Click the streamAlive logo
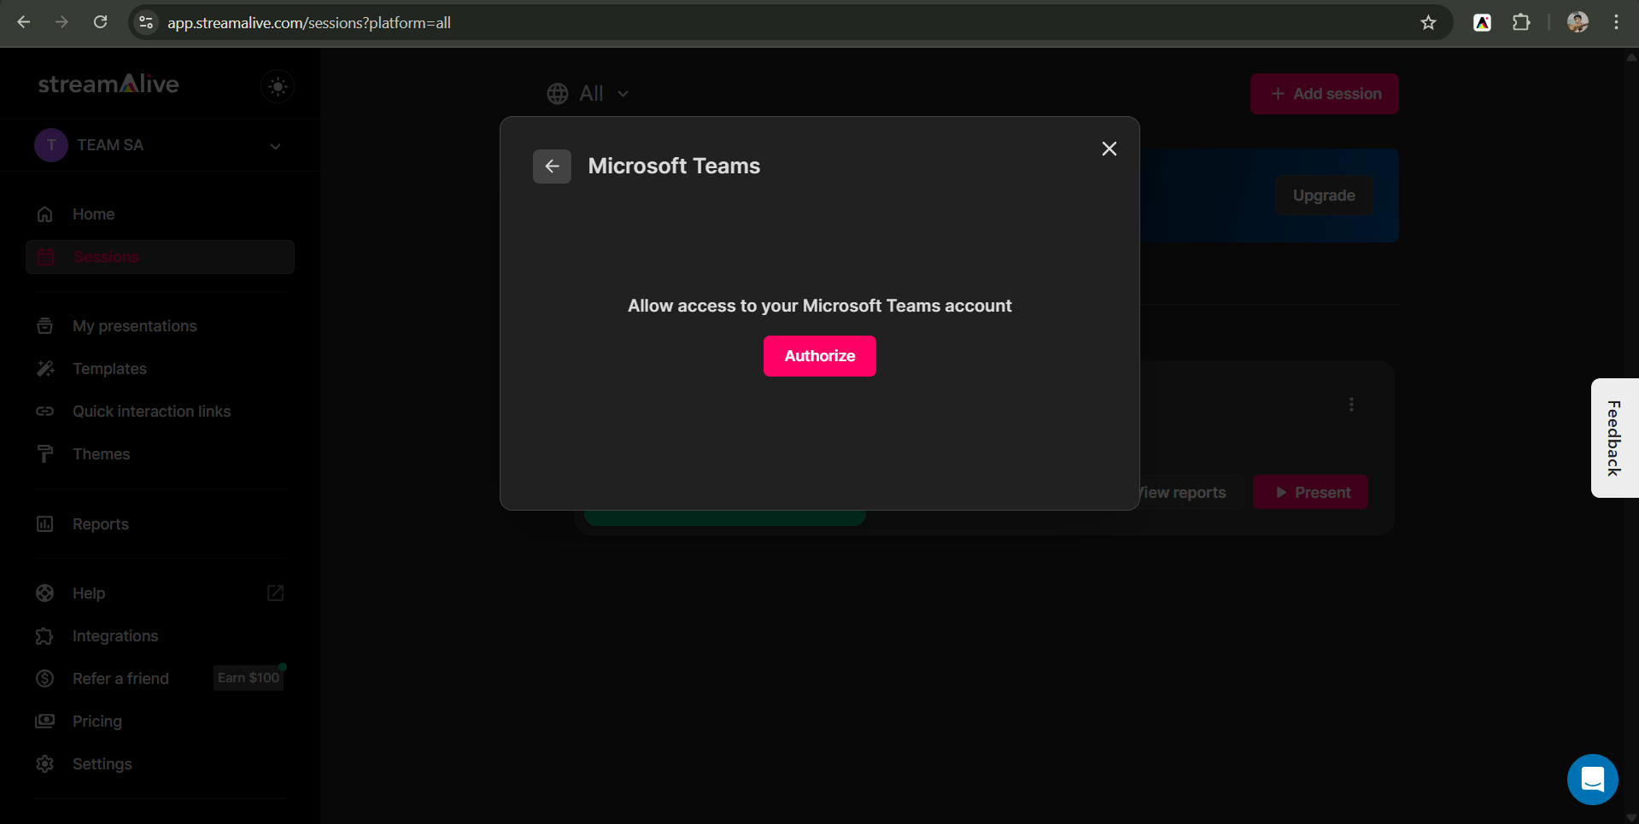The image size is (1639, 824). (108, 84)
